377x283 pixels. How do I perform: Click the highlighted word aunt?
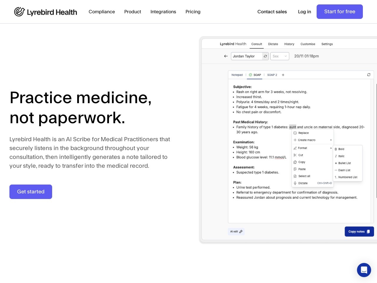[x=292, y=127]
